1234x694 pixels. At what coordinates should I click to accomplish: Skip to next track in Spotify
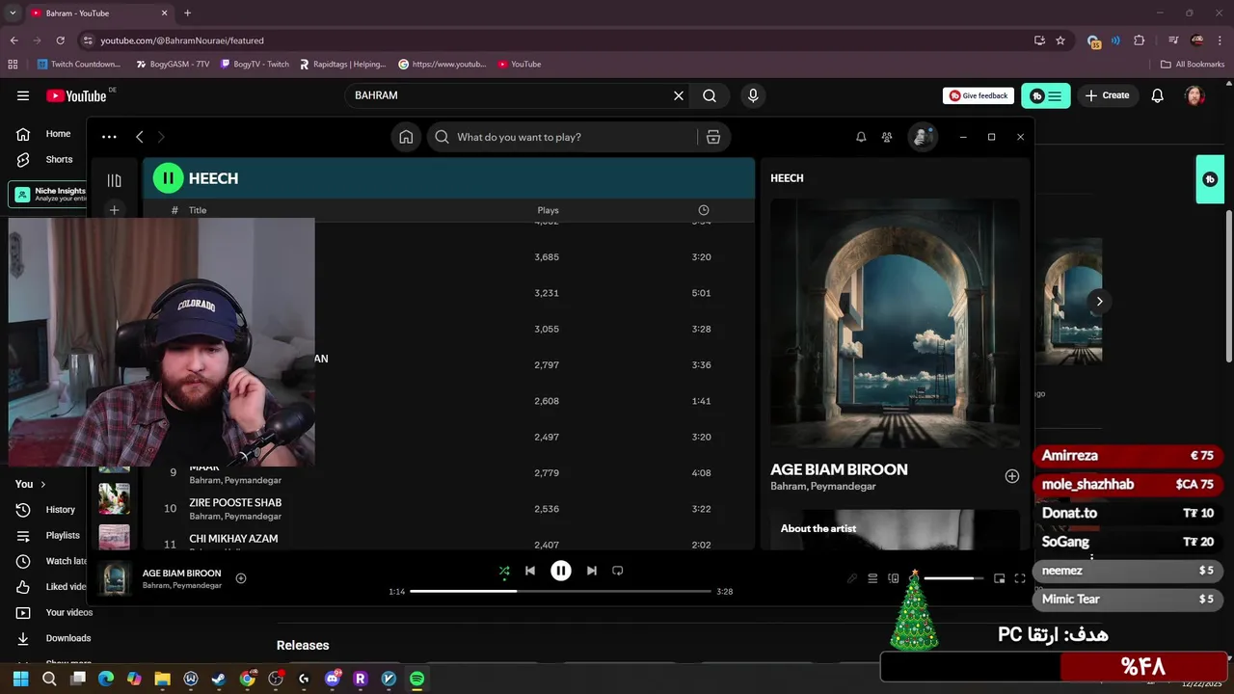point(592,571)
